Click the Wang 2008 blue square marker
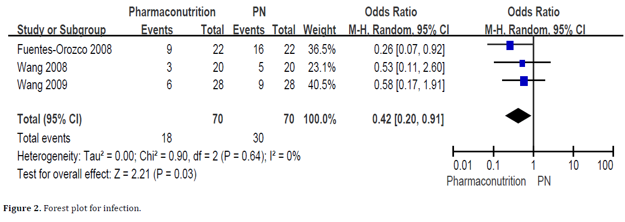 (522, 63)
